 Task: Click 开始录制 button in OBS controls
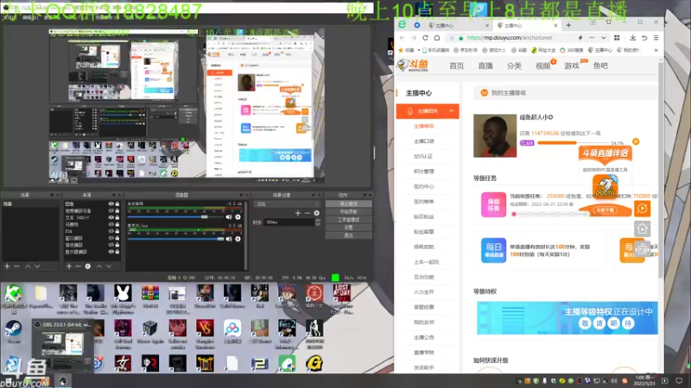pyautogui.click(x=349, y=212)
